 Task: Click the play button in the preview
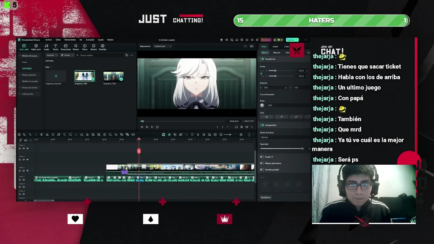[x=152, y=127]
